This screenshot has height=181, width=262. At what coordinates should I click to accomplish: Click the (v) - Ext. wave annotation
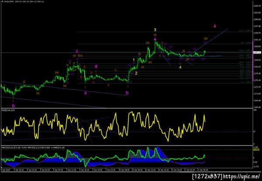pos(78,56)
